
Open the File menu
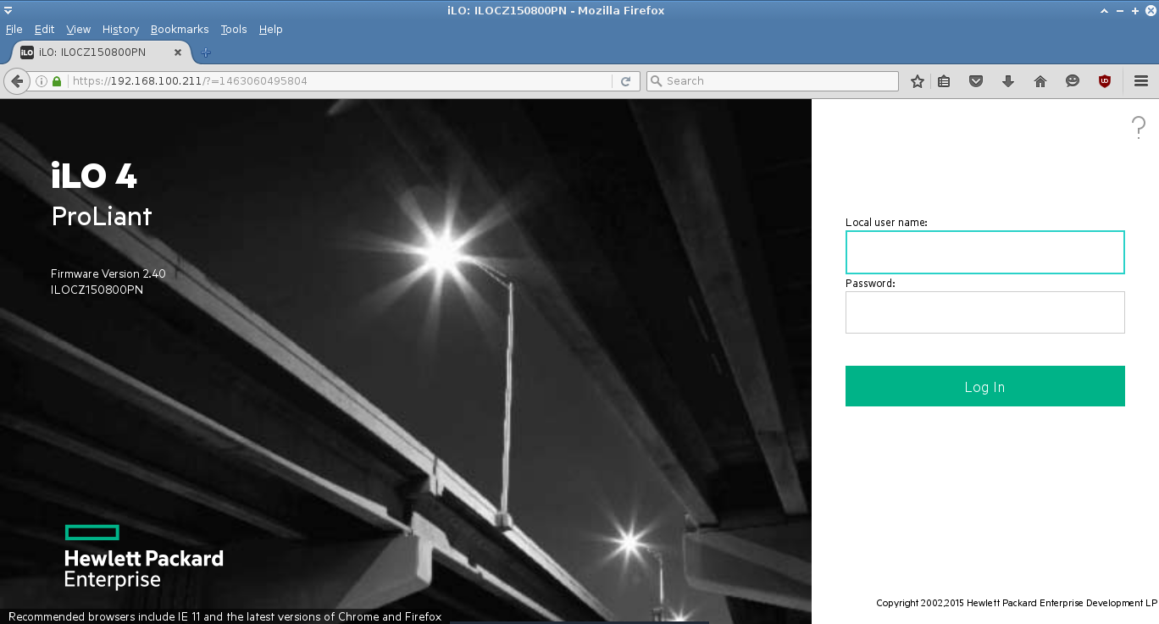pyautogui.click(x=14, y=29)
